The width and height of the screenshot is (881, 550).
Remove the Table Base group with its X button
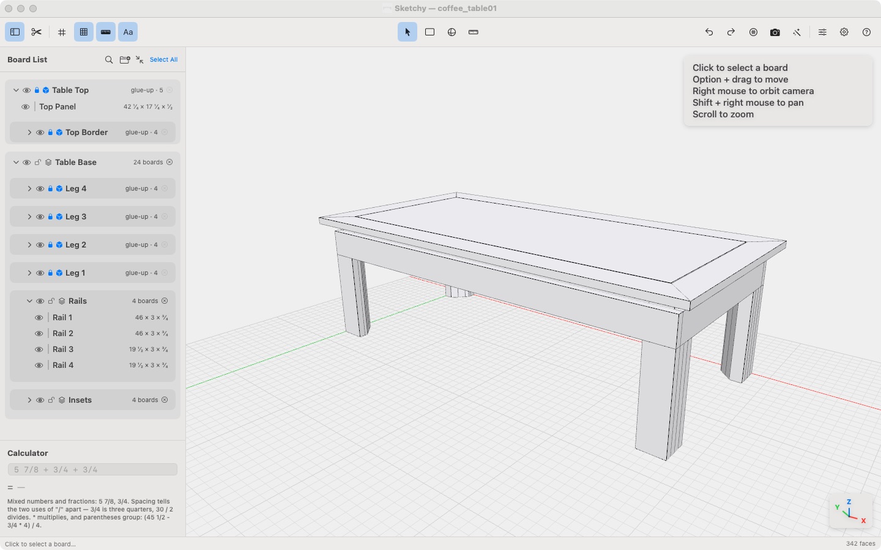click(169, 162)
